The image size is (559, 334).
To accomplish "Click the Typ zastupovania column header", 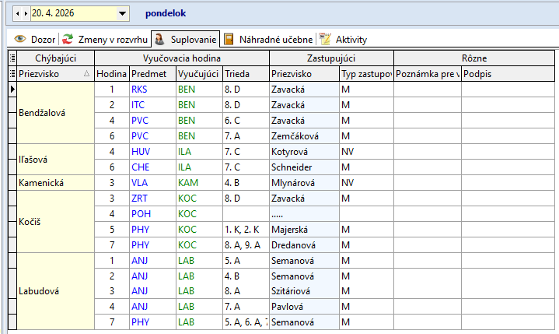I will click(365, 73).
